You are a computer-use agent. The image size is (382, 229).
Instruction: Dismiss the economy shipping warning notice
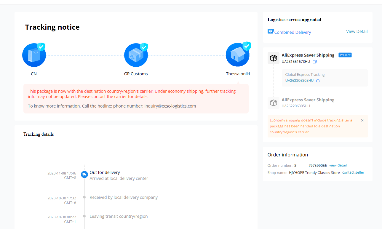(x=362, y=121)
